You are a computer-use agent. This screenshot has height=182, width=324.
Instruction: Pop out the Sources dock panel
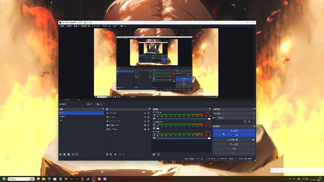pyautogui.click(x=149, y=109)
